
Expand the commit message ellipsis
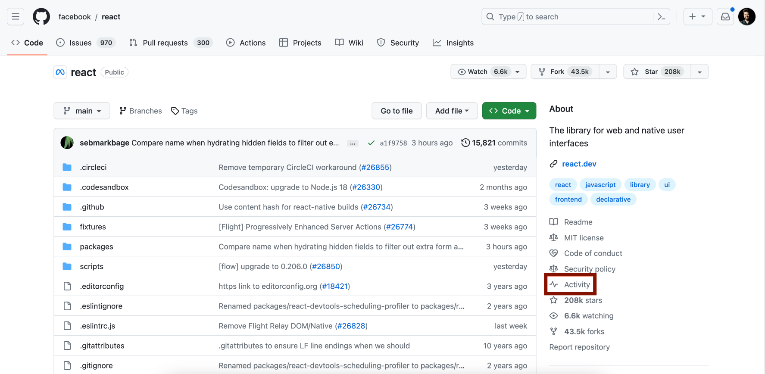[x=353, y=143]
